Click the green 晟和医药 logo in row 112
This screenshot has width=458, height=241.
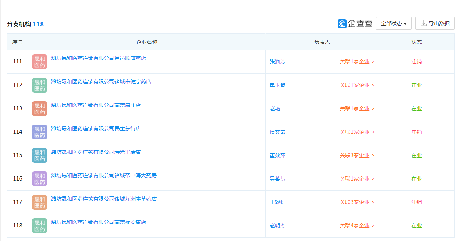pos(40,85)
